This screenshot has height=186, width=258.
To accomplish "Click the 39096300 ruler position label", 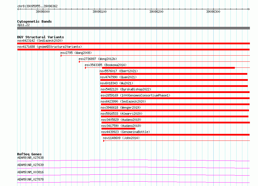I will [x=213, y=12].
